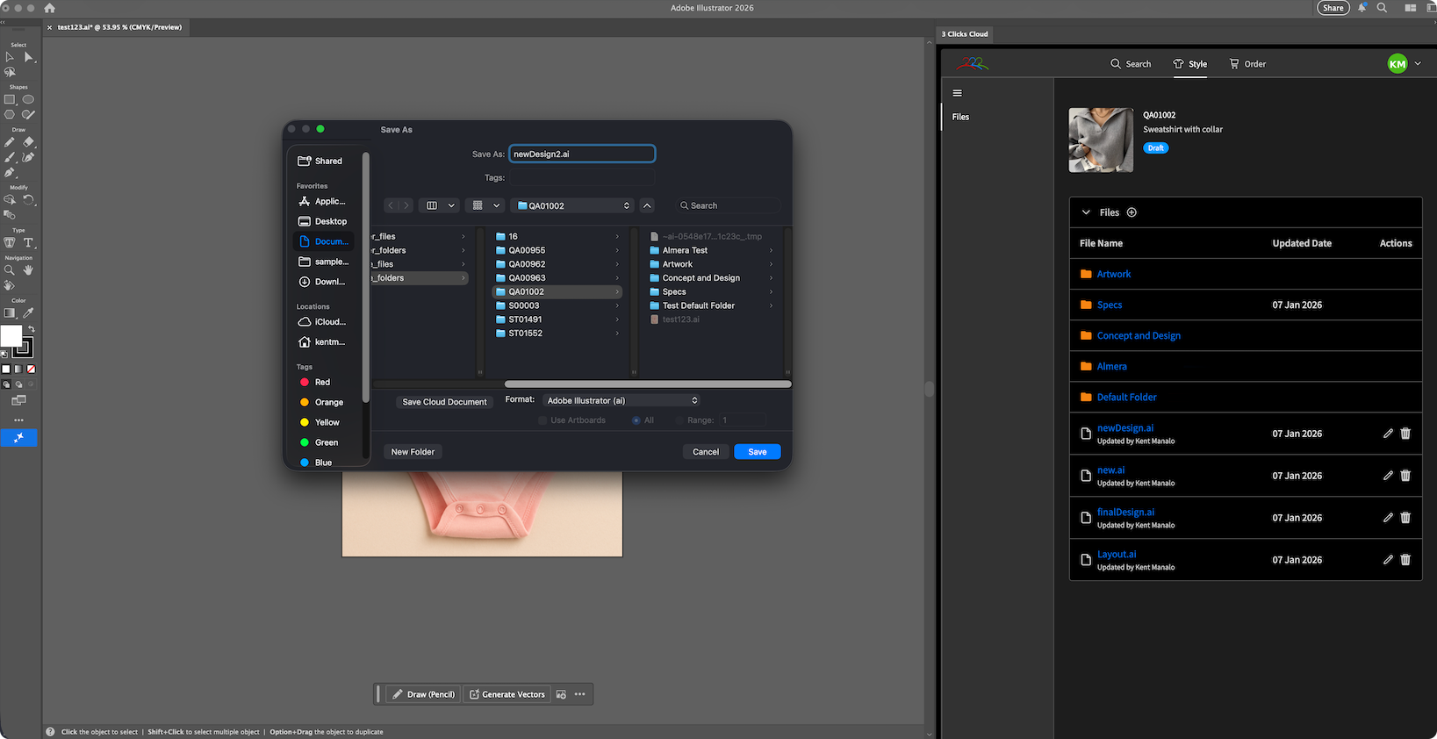Collapse the Files section chevron

coord(1086,212)
